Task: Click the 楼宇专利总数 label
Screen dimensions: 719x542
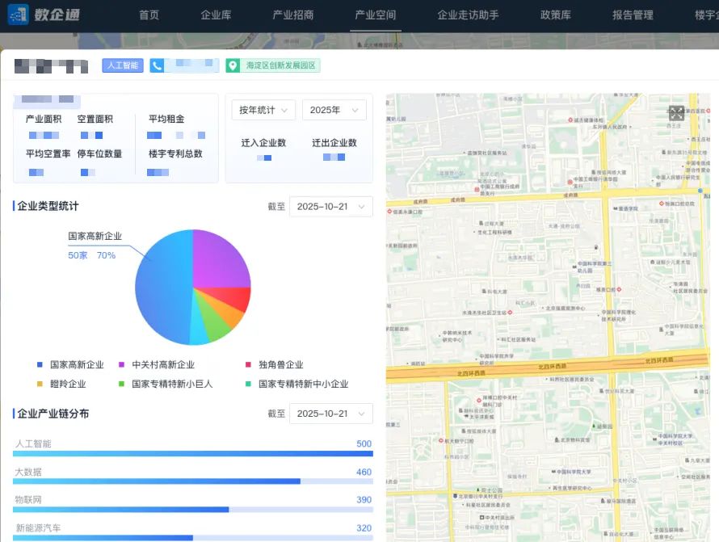Action: tap(175, 153)
